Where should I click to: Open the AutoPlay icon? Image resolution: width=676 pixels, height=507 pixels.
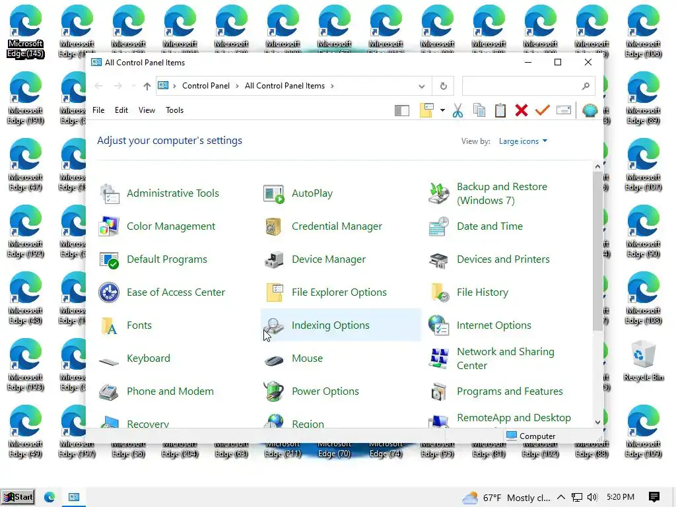274,193
